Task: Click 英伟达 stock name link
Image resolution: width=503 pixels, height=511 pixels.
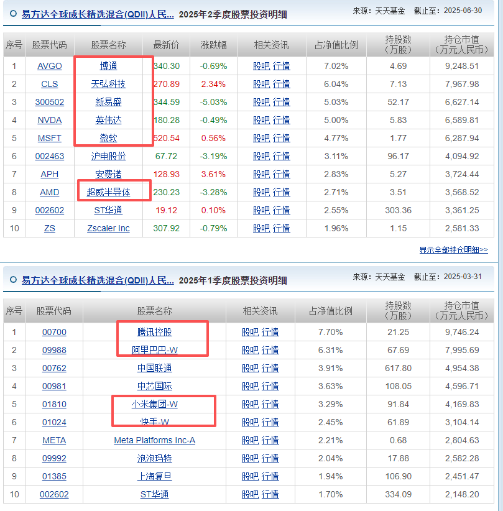Action: (x=108, y=120)
